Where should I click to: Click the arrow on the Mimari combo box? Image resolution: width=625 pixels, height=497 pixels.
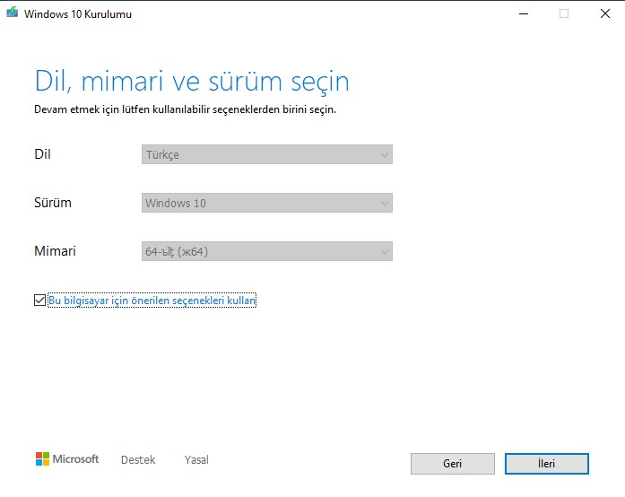click(385, 251)
